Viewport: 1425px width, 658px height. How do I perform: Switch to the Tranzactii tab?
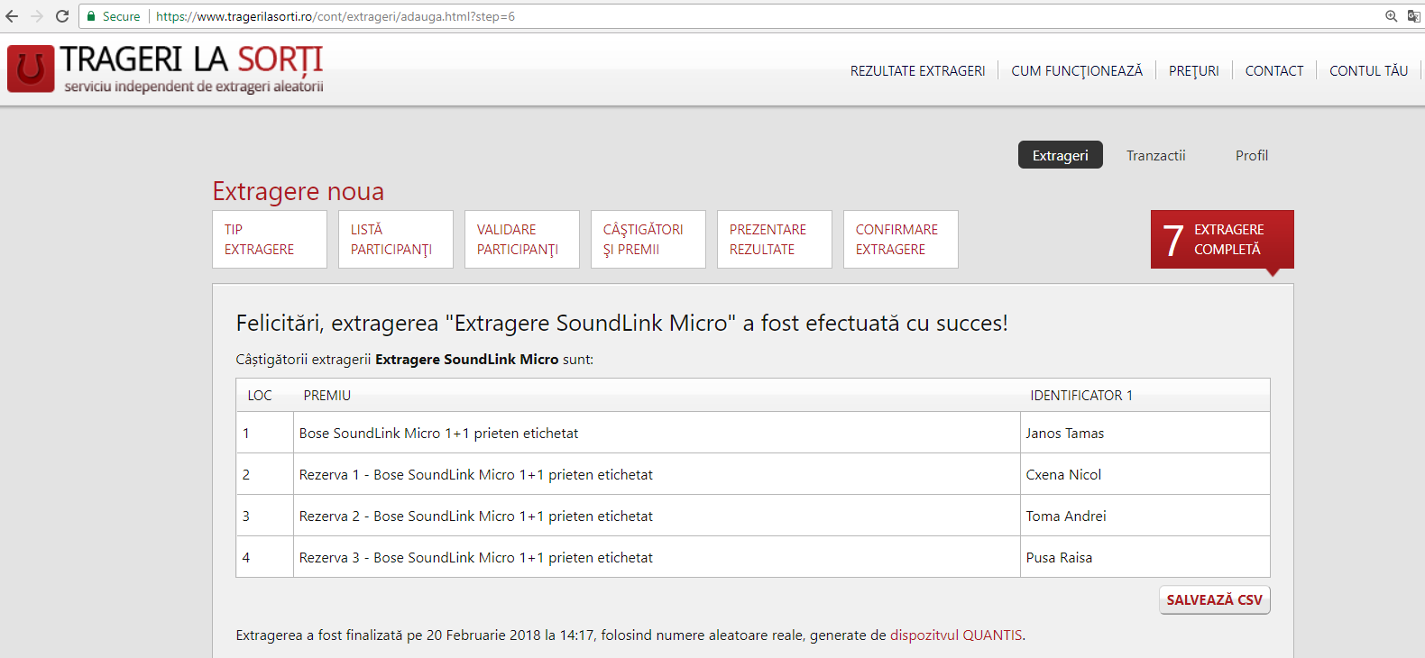coord(1155,155)
